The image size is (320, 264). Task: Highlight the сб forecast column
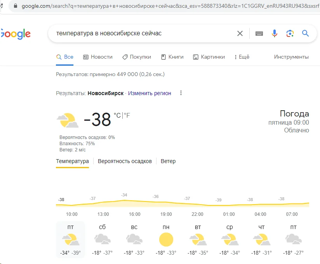click(102, 238)
